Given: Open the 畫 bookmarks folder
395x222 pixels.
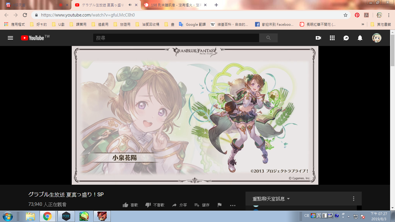Looking at the screenshot, I should 169,24.
